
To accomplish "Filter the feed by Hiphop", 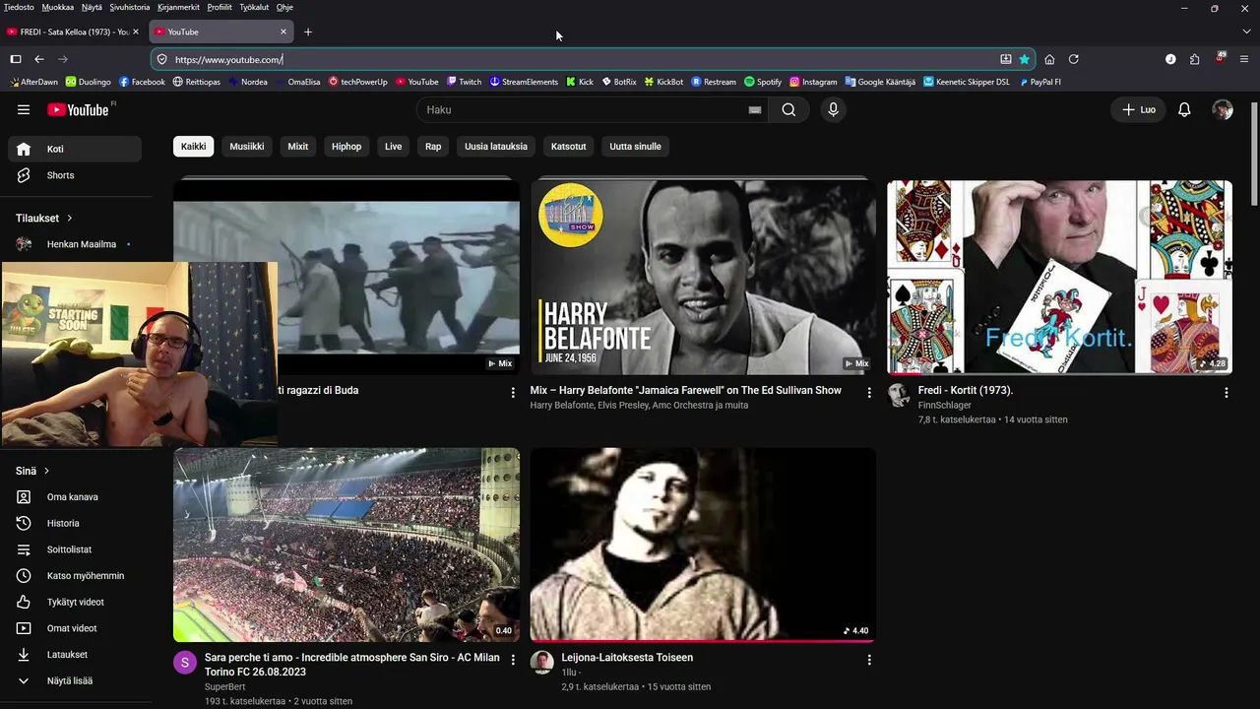I will 346,146.
